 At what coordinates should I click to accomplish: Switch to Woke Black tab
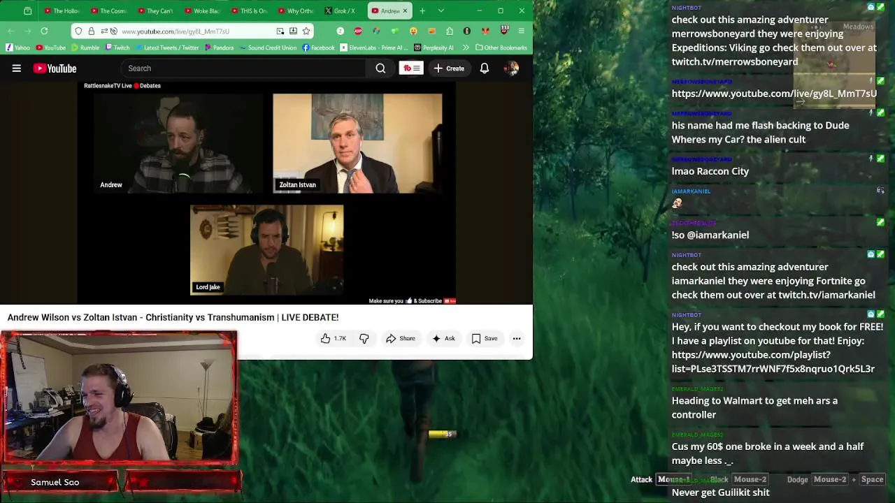point(202,11)
